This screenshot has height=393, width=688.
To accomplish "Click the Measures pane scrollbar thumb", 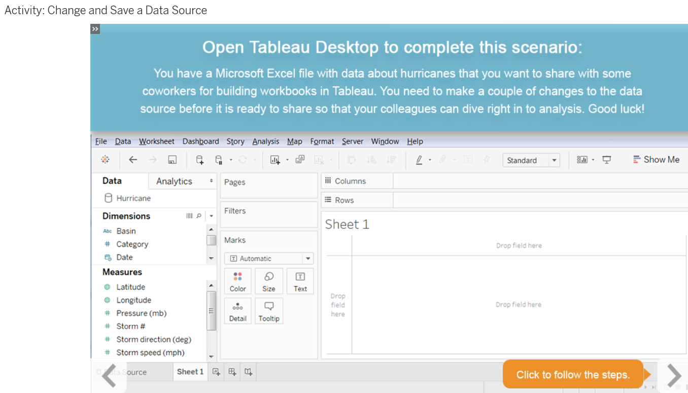I will click(x=212, y=311).
